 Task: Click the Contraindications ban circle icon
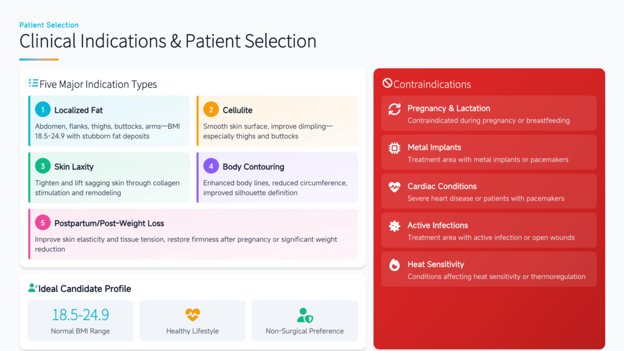pos(387,83)
